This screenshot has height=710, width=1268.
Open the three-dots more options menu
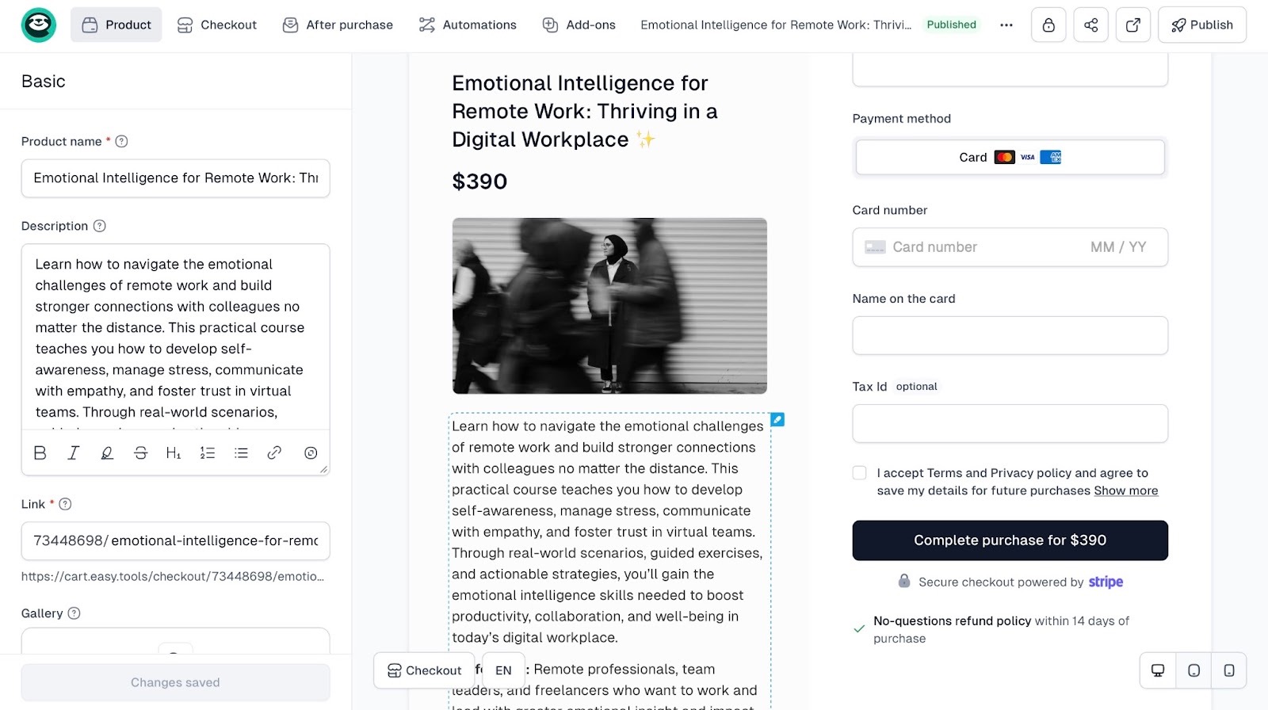point(1006,25)
